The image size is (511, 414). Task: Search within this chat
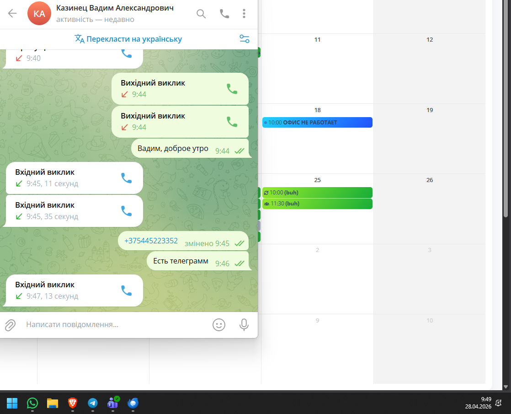[x=201, y=14]
